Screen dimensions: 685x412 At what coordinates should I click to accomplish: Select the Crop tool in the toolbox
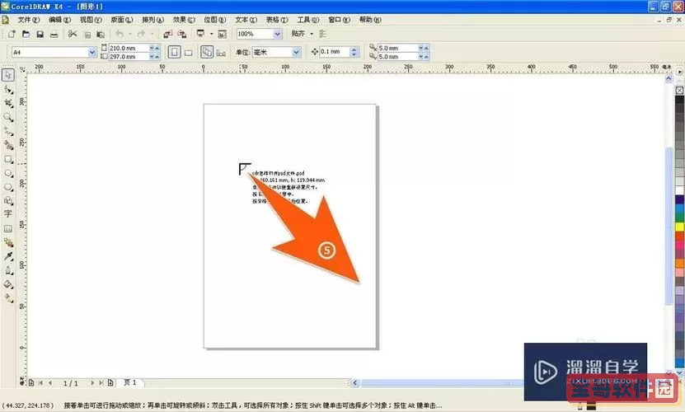tap(8, 103)
